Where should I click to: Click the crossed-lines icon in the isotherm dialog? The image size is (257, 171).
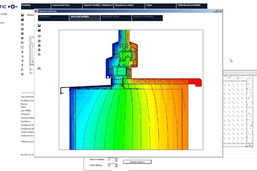(39, 68)
